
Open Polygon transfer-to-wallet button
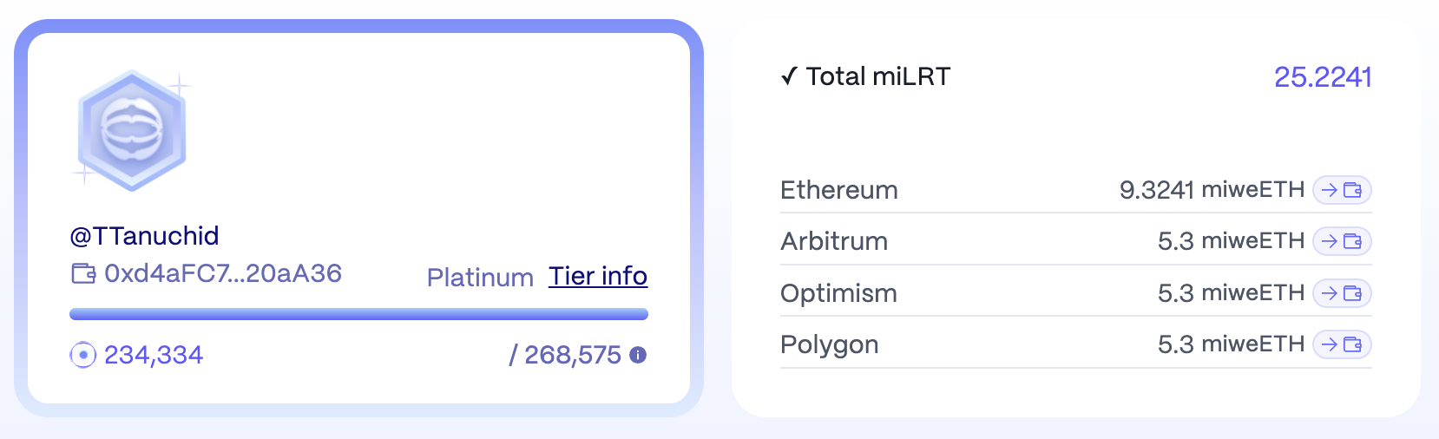pos(1342,344)
